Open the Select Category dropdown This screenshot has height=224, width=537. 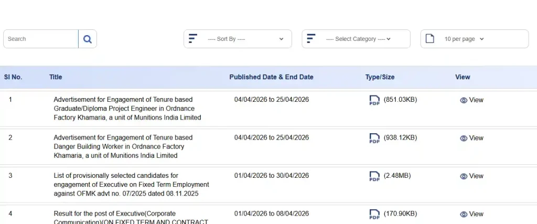[x=358, y=39]
